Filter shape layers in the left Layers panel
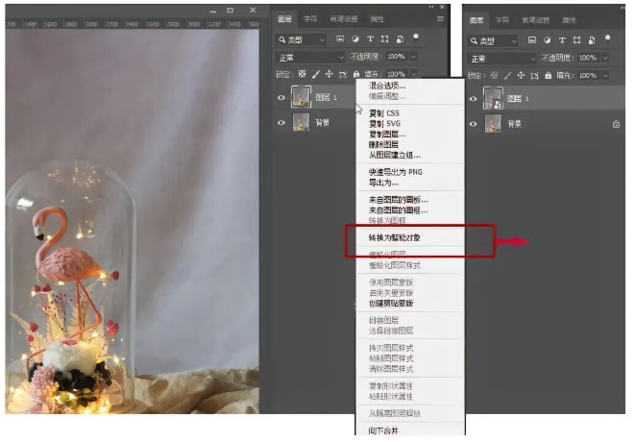 tap(384, 39)
